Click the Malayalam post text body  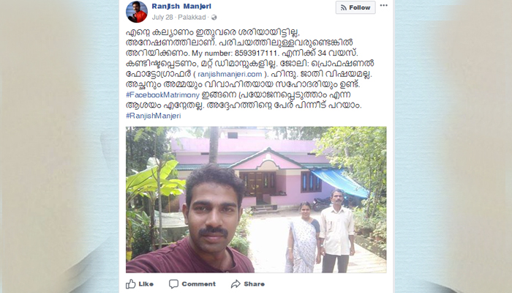pyautogui.click(x=250, y=74)
